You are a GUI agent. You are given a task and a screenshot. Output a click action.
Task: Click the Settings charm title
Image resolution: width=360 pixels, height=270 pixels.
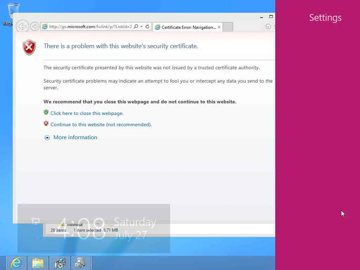point(325,18)
